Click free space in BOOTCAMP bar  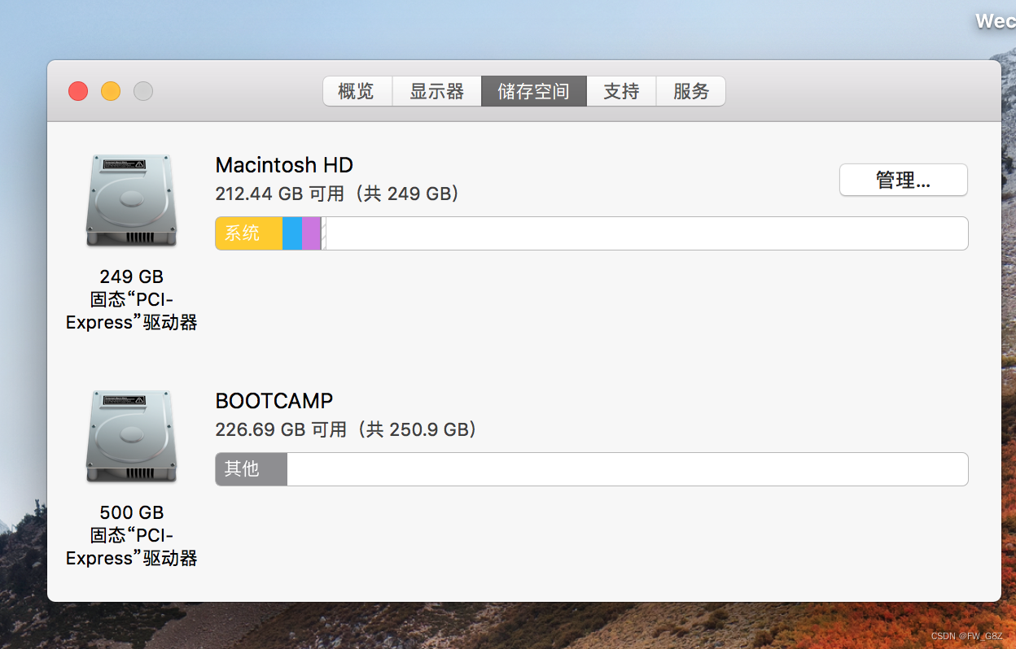click(x=628, y=469)
